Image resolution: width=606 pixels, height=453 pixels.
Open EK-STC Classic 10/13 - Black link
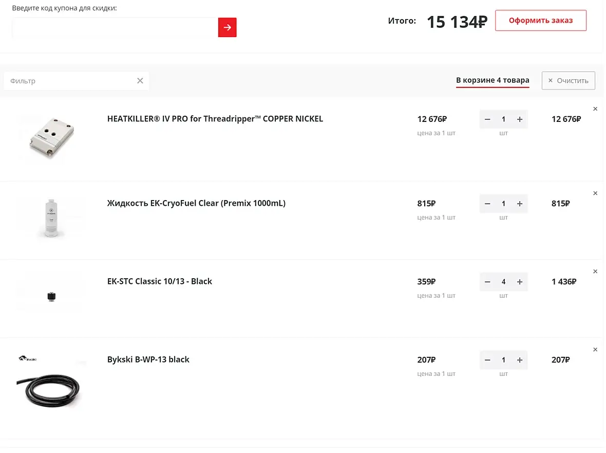point(160,281)
